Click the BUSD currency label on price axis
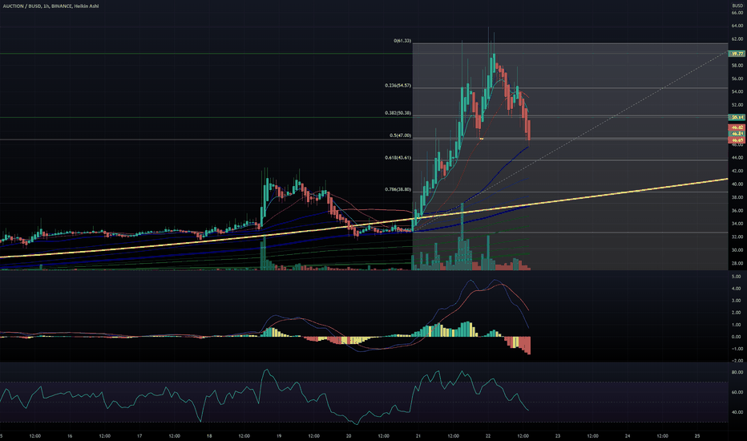Viewport: 747px width, 441px height. 737,6
